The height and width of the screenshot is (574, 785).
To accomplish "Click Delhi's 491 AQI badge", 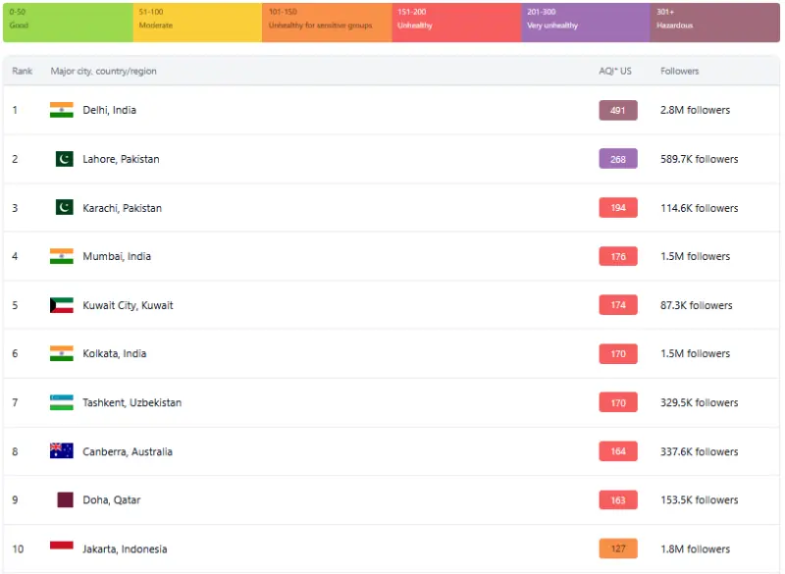I will coord(618,110).
